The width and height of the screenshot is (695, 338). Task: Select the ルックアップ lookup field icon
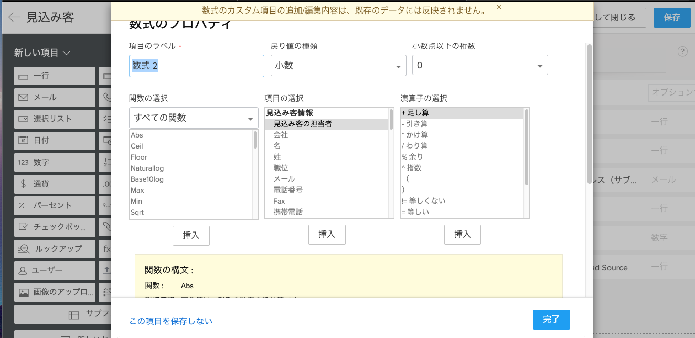pos(24,249)
